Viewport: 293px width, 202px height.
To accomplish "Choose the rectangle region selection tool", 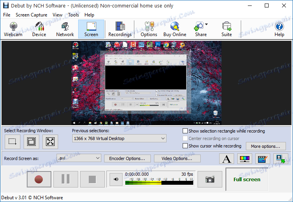I will pyautogui.click(x=13, y=142).
